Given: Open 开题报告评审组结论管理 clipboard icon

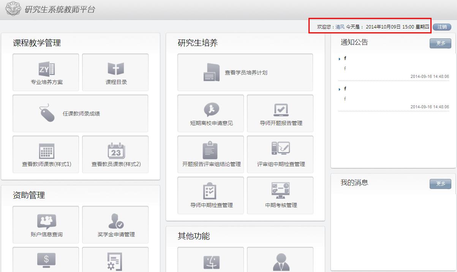Looking at the screenshot, I should coord(210,150).
